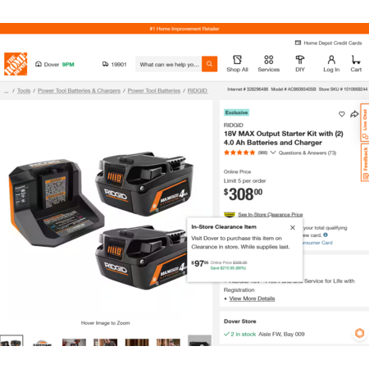Open the Live Chat side tab
369x369 pixels.
pyautogui.click(x=365, y=122)
